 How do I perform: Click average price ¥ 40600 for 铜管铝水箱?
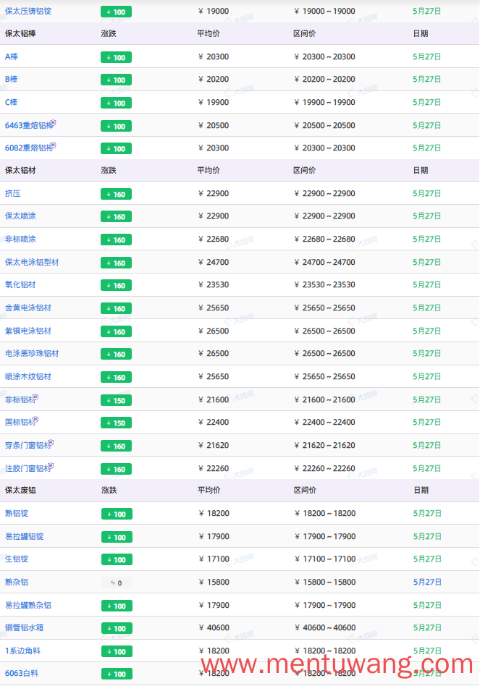pyautogui.click(x=214, y=627)
